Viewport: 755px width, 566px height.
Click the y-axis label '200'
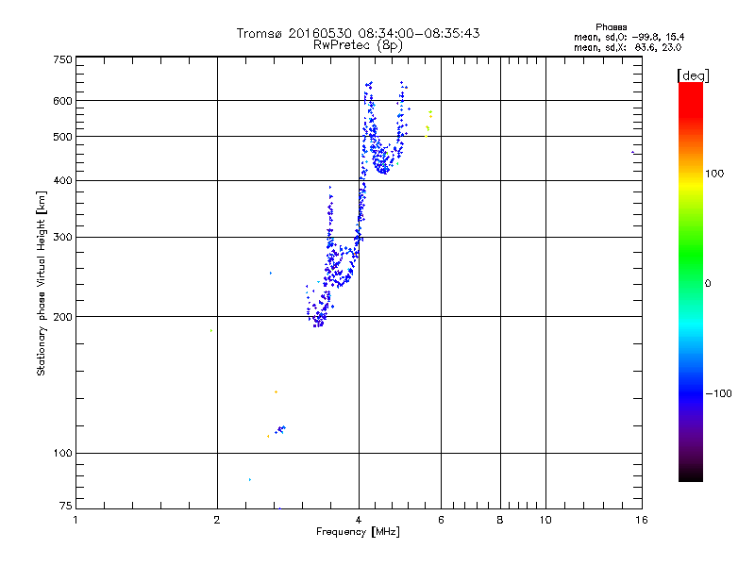pos(62,317)
